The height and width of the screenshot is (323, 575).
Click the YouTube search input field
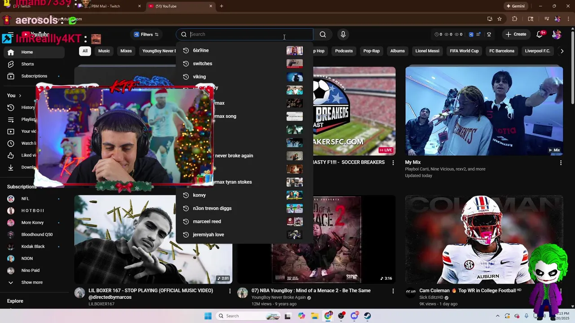tap(244, 35)
